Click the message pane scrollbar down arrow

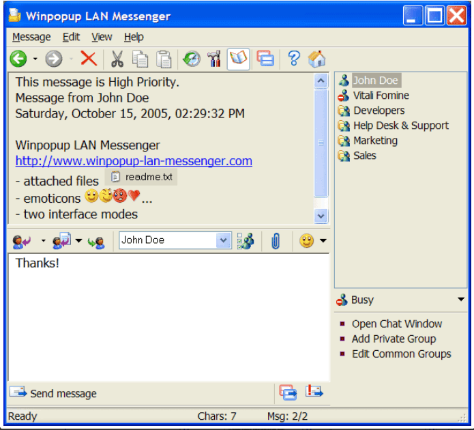point(321,215)
